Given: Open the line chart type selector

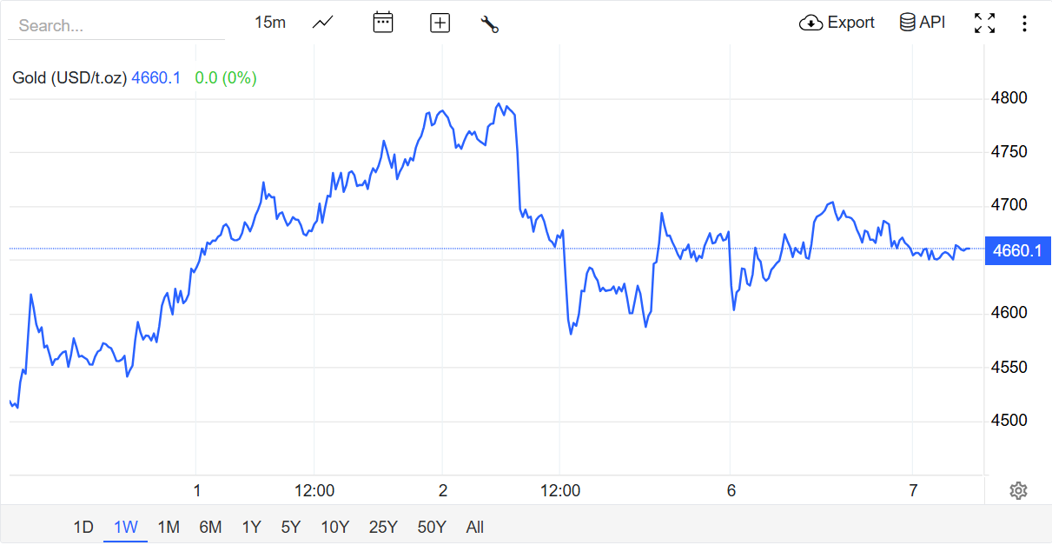Looking at the screenshot, I should tap(323, 23).
